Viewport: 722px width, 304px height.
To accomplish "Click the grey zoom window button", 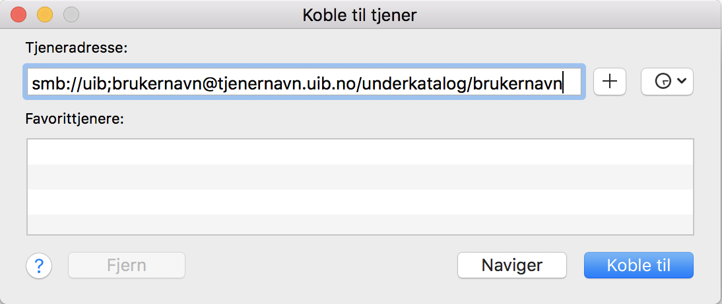I will [x=71, y=14].
